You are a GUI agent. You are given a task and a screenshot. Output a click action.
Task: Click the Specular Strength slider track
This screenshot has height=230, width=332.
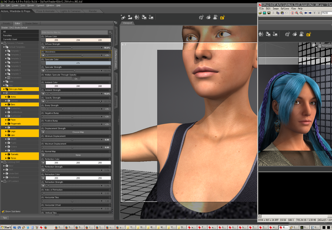click(74, 71)
